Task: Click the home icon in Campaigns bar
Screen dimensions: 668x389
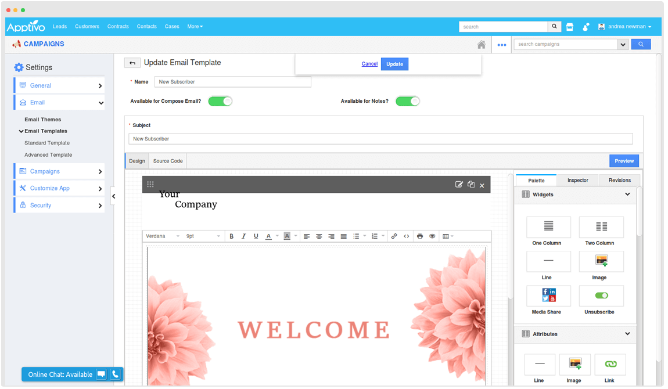Action: point(481,45)
